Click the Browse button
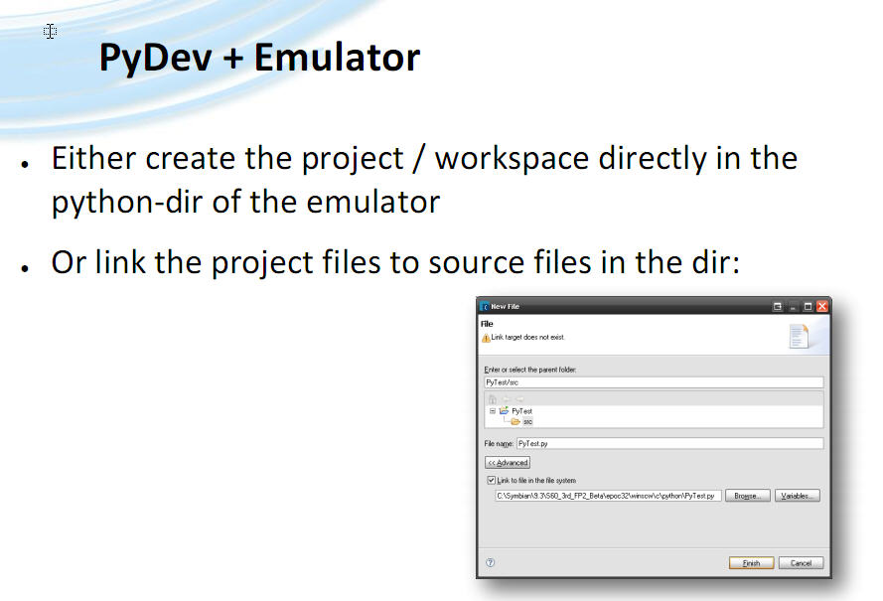This screenshot has height=601, width=883. 747,496
